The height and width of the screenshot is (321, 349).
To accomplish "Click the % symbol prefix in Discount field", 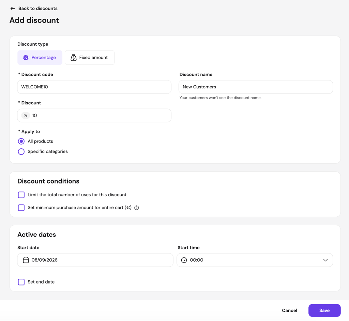I will tap(26, 115).
